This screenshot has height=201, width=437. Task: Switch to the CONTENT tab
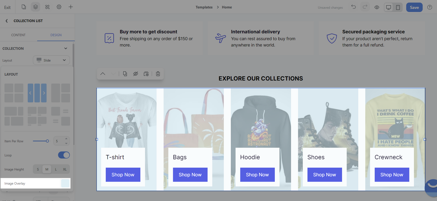click(18, 35)
